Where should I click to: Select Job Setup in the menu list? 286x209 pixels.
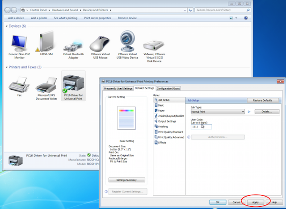coord(169,100)
